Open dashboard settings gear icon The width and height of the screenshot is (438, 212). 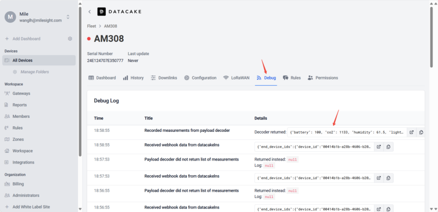(x=70, y=39)
